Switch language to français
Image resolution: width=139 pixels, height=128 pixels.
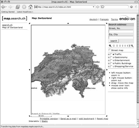click(x=104, y=19)
